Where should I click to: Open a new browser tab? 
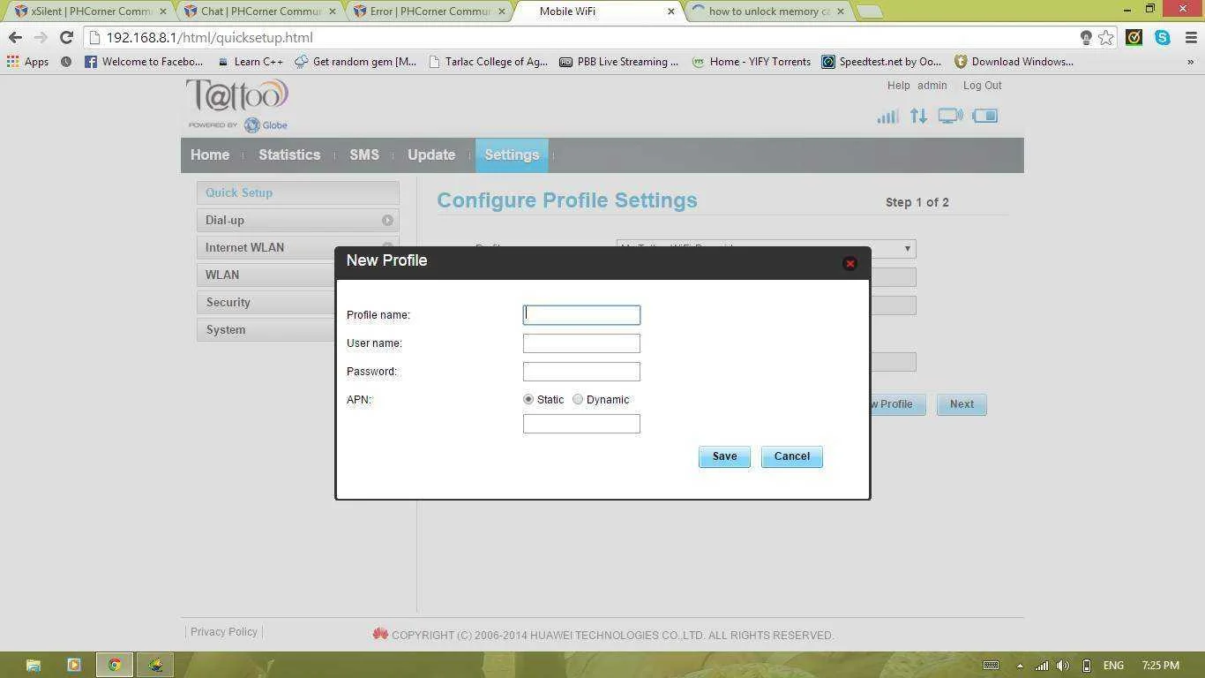[x=870, y=11]
